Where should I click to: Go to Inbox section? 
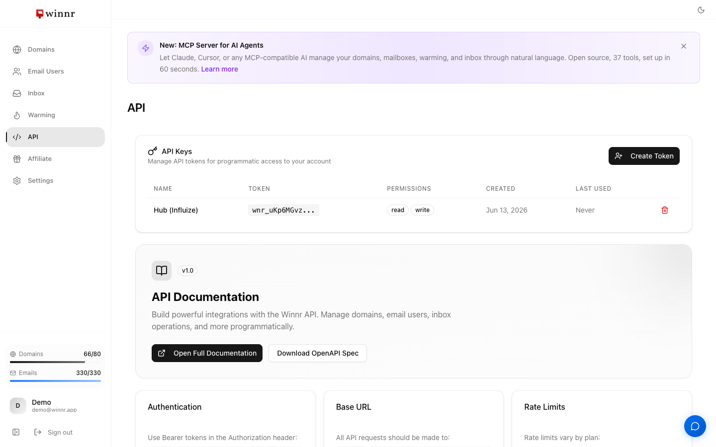click(56, 93)
